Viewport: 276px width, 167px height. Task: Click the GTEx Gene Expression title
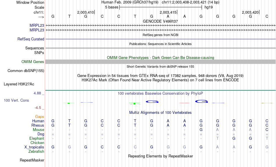[160, 76]
